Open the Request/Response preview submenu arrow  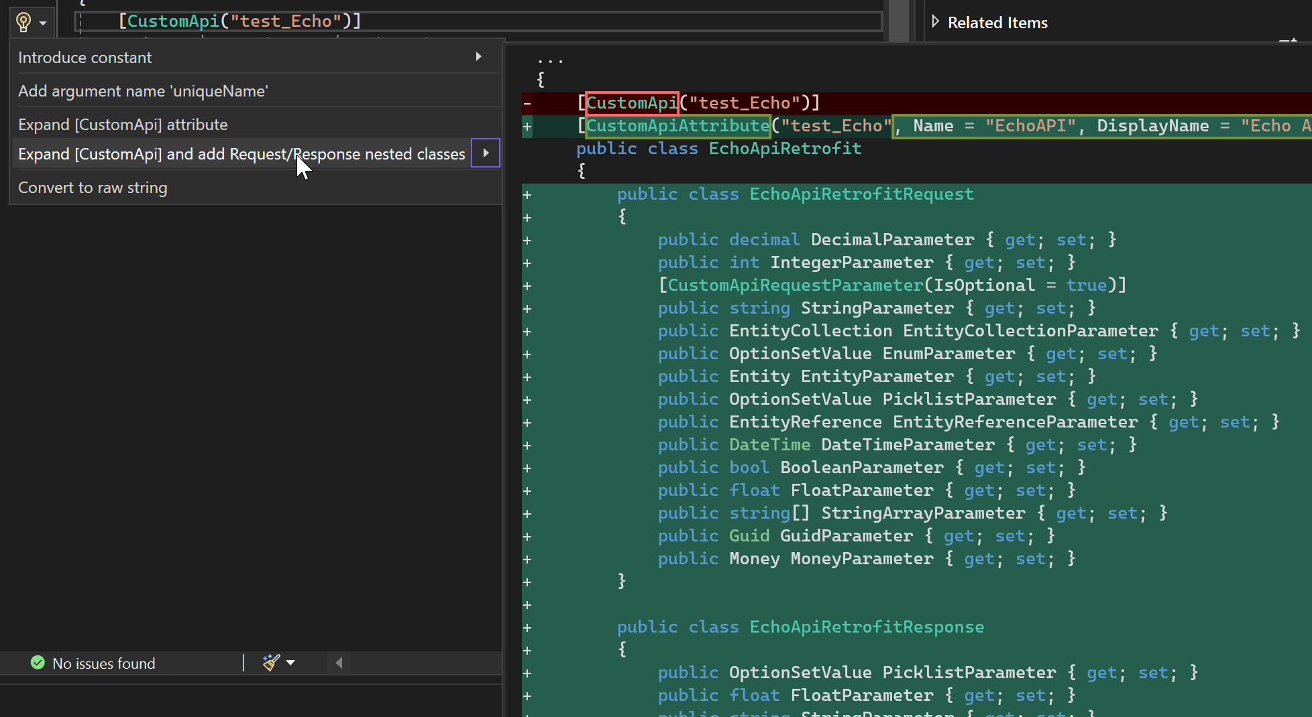(486, 153)
